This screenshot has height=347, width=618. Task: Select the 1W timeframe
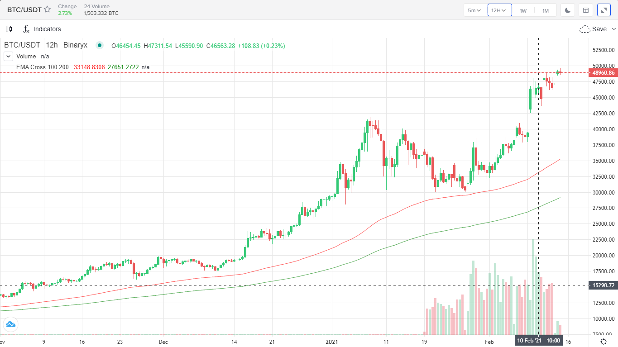coord(523,10)
